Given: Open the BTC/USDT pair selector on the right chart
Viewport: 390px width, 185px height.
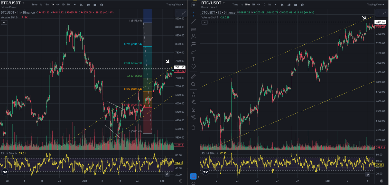Looking at the screenshot, I should click(x=213, y=3).
